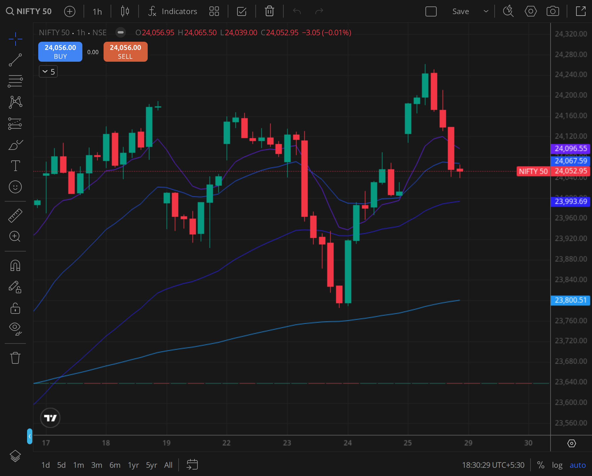Click the top toolbar trash icon
This screenshot has width=592, height=476.
(x=270, y=11)
